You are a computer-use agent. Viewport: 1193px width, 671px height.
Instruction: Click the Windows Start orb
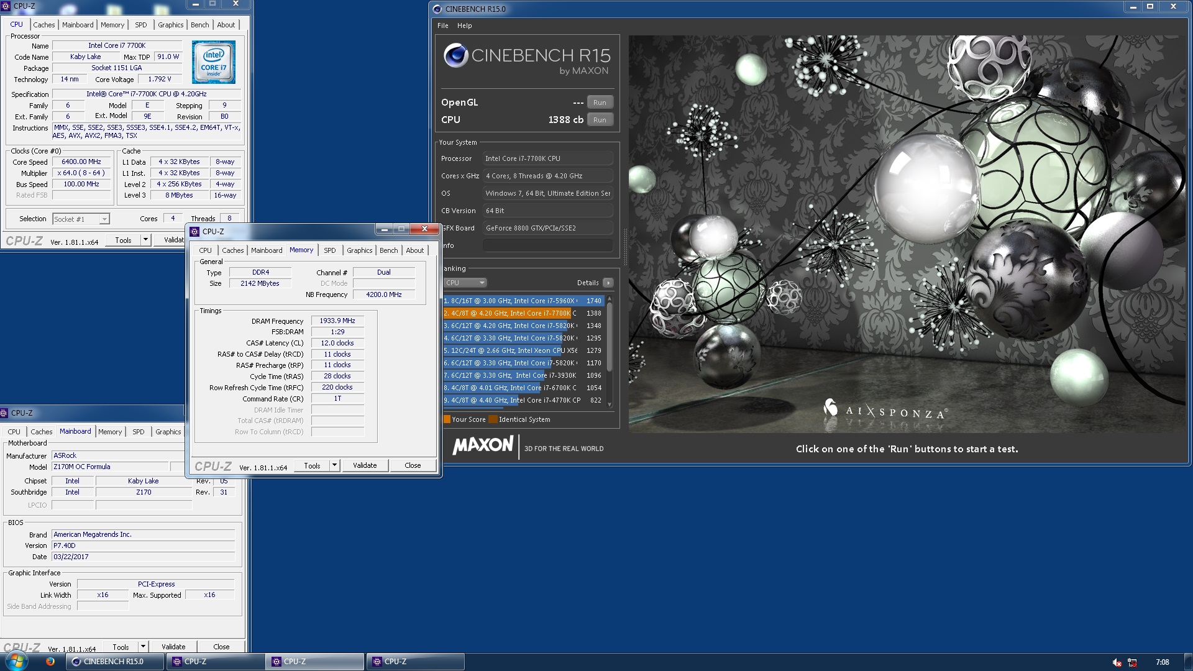coord(17,661)
